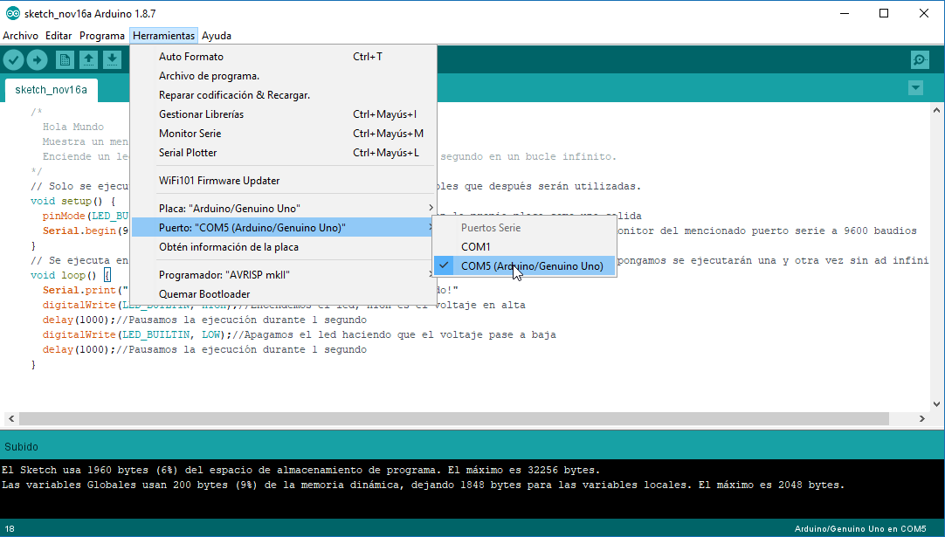Select Archivo de programa entry
The image size is (945, 537).
coord(283,76)
